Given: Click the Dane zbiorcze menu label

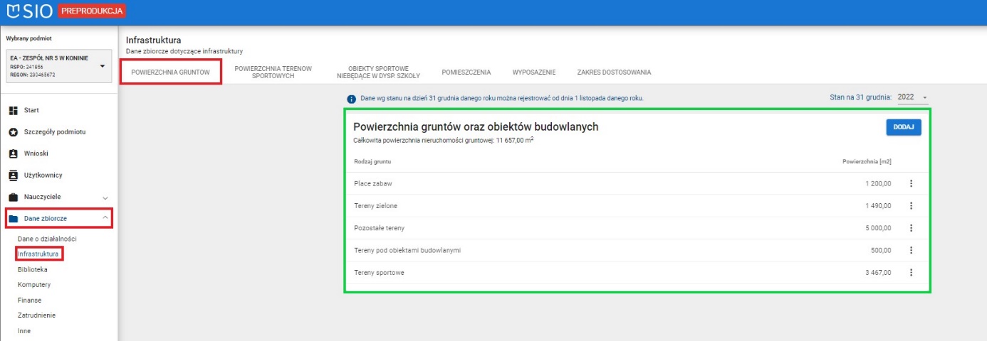Looking at the screenshot, I should click(x=46, y=218).
